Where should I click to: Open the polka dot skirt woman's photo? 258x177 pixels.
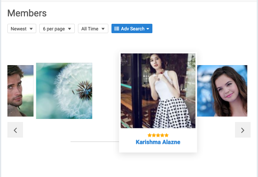pyautogui.click(x=158, y=91)
